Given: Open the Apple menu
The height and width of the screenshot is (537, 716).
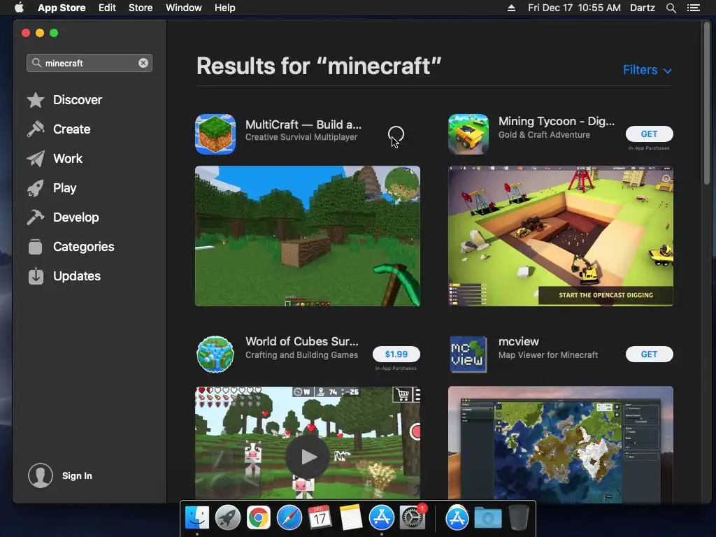Looking at the screenshot, I should coord(19,8).
